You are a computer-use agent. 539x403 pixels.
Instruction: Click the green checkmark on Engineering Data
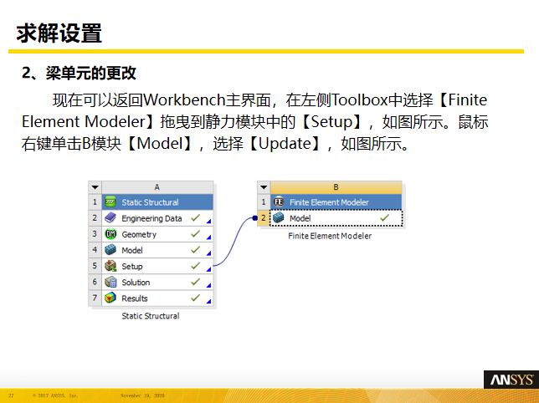[195, 218]
